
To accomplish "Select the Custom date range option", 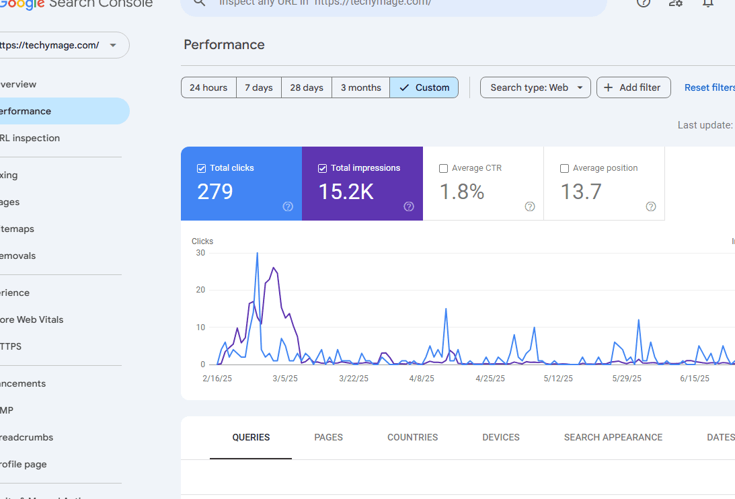I will point(424,87).
